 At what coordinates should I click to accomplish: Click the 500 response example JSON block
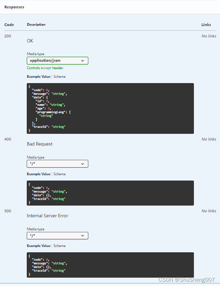(x=110, y=265)
